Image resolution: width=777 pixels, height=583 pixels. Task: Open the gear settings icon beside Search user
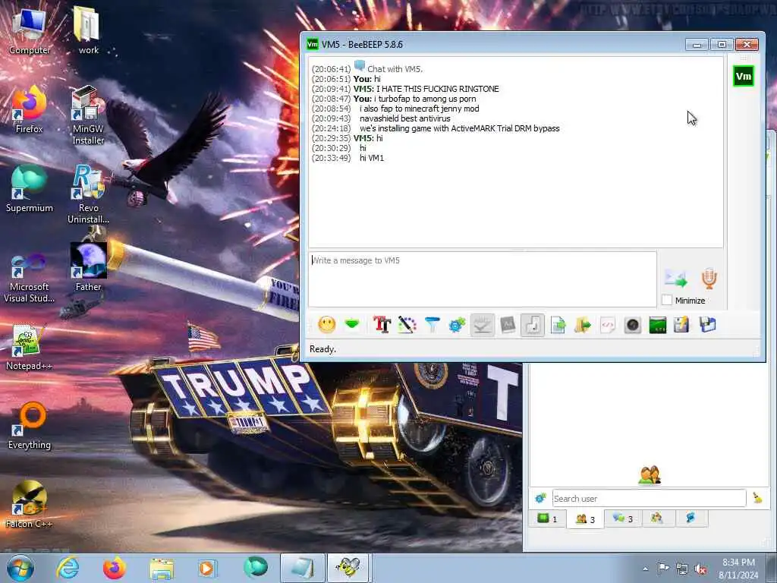tap(540, 498)
